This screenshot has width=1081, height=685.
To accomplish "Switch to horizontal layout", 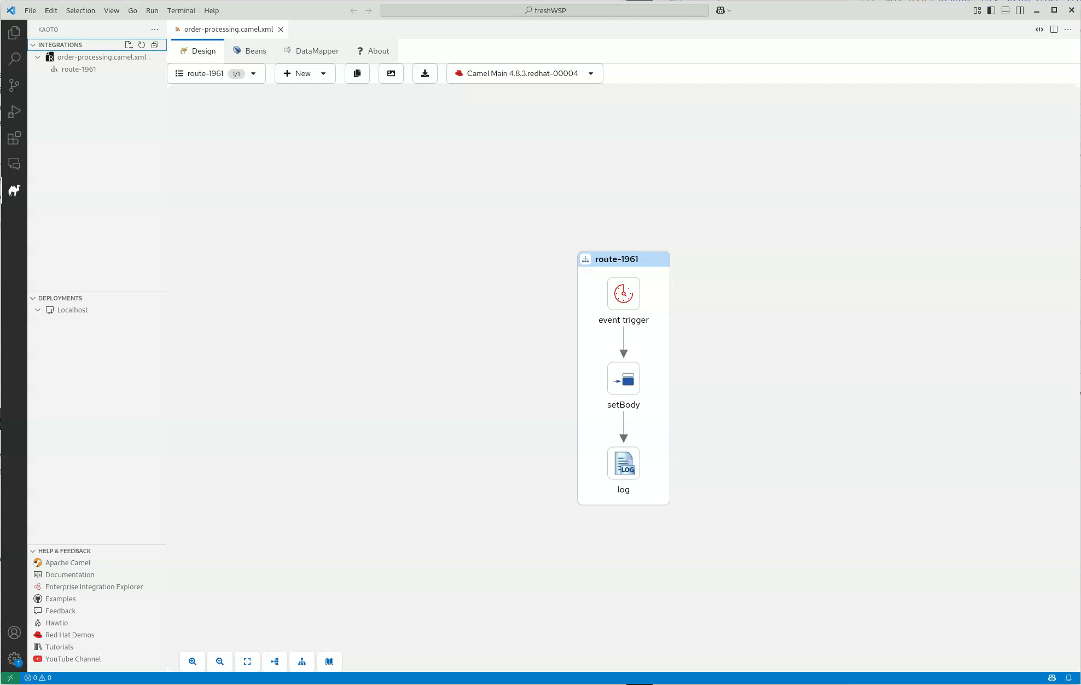I will (275, 661).
